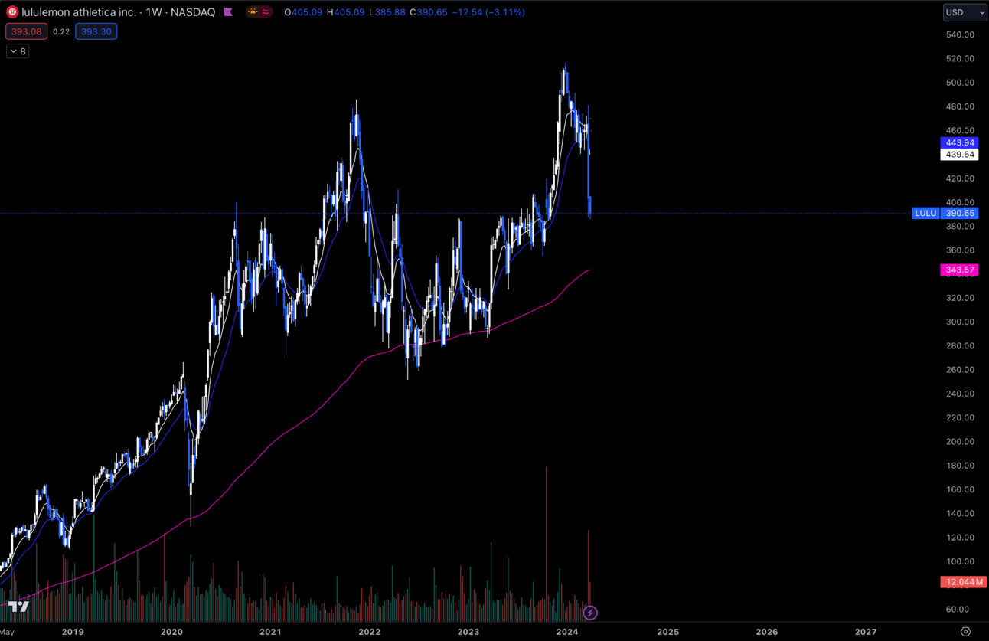Viewport: 989px width, 641px height.
Task: Click the 2027 label on time axis
Action: coord(866,632)
